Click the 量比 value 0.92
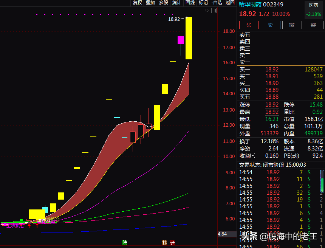 tap(317, 112)
